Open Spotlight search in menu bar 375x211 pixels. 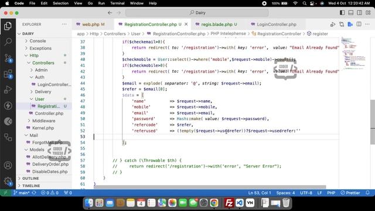pyautogui.click(x=304, y=4)
